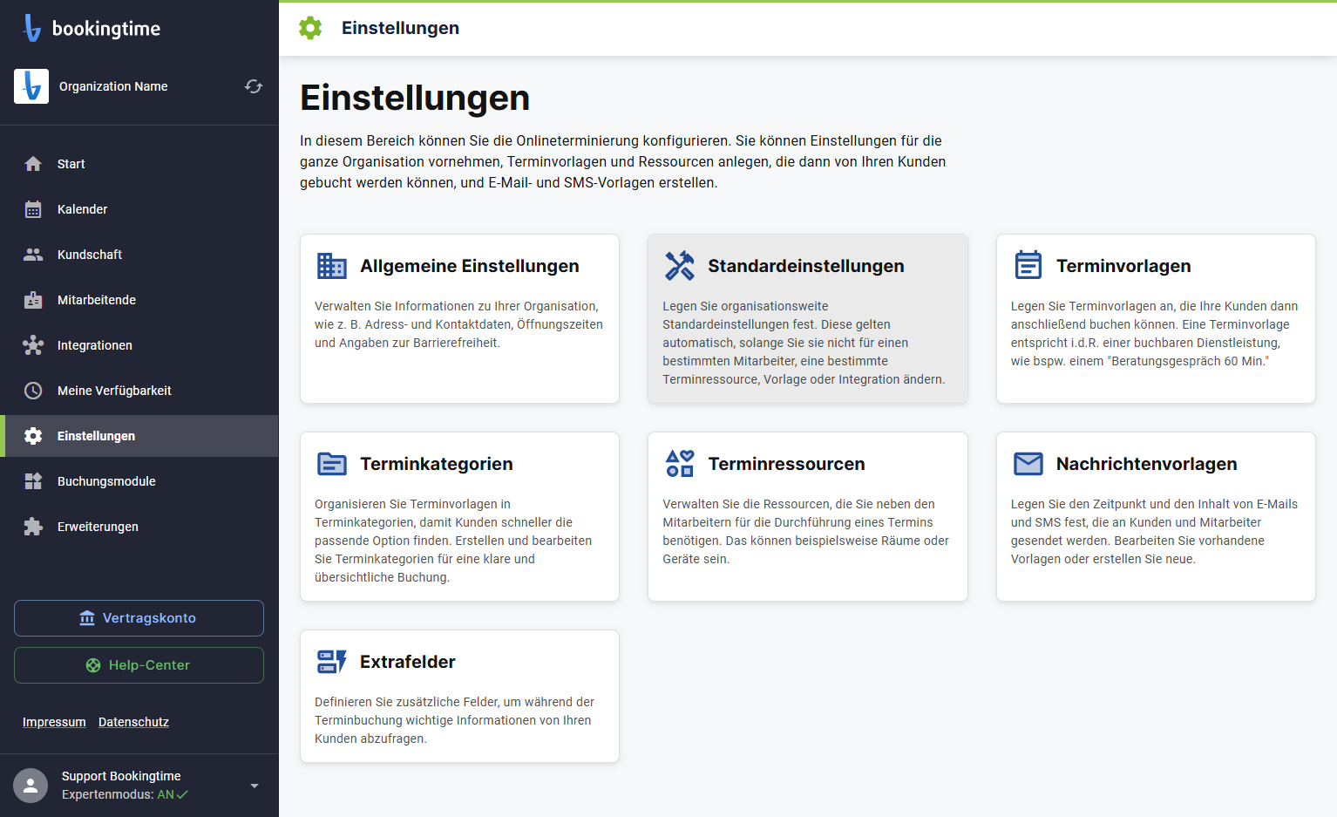Click the Kalender calendar icon
The image size is (1337, 817).
click(33, 209)
